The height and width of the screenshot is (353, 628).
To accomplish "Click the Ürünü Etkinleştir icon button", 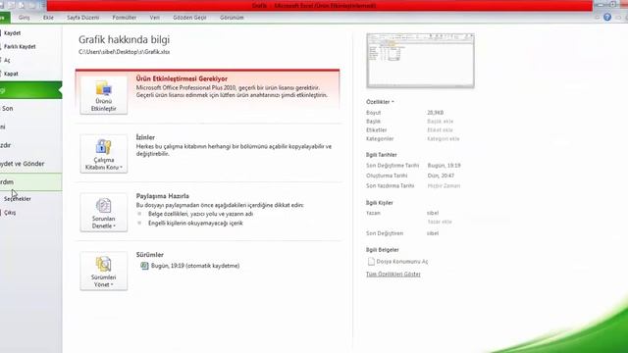I will coord(104,95).
